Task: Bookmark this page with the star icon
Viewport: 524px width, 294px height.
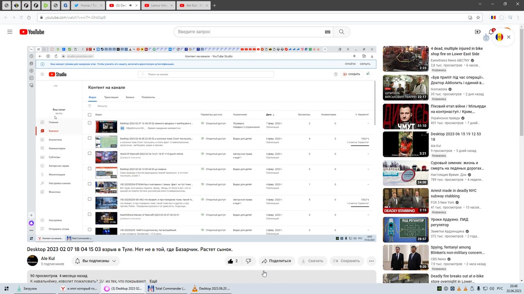Action: (x=478, y=18)
